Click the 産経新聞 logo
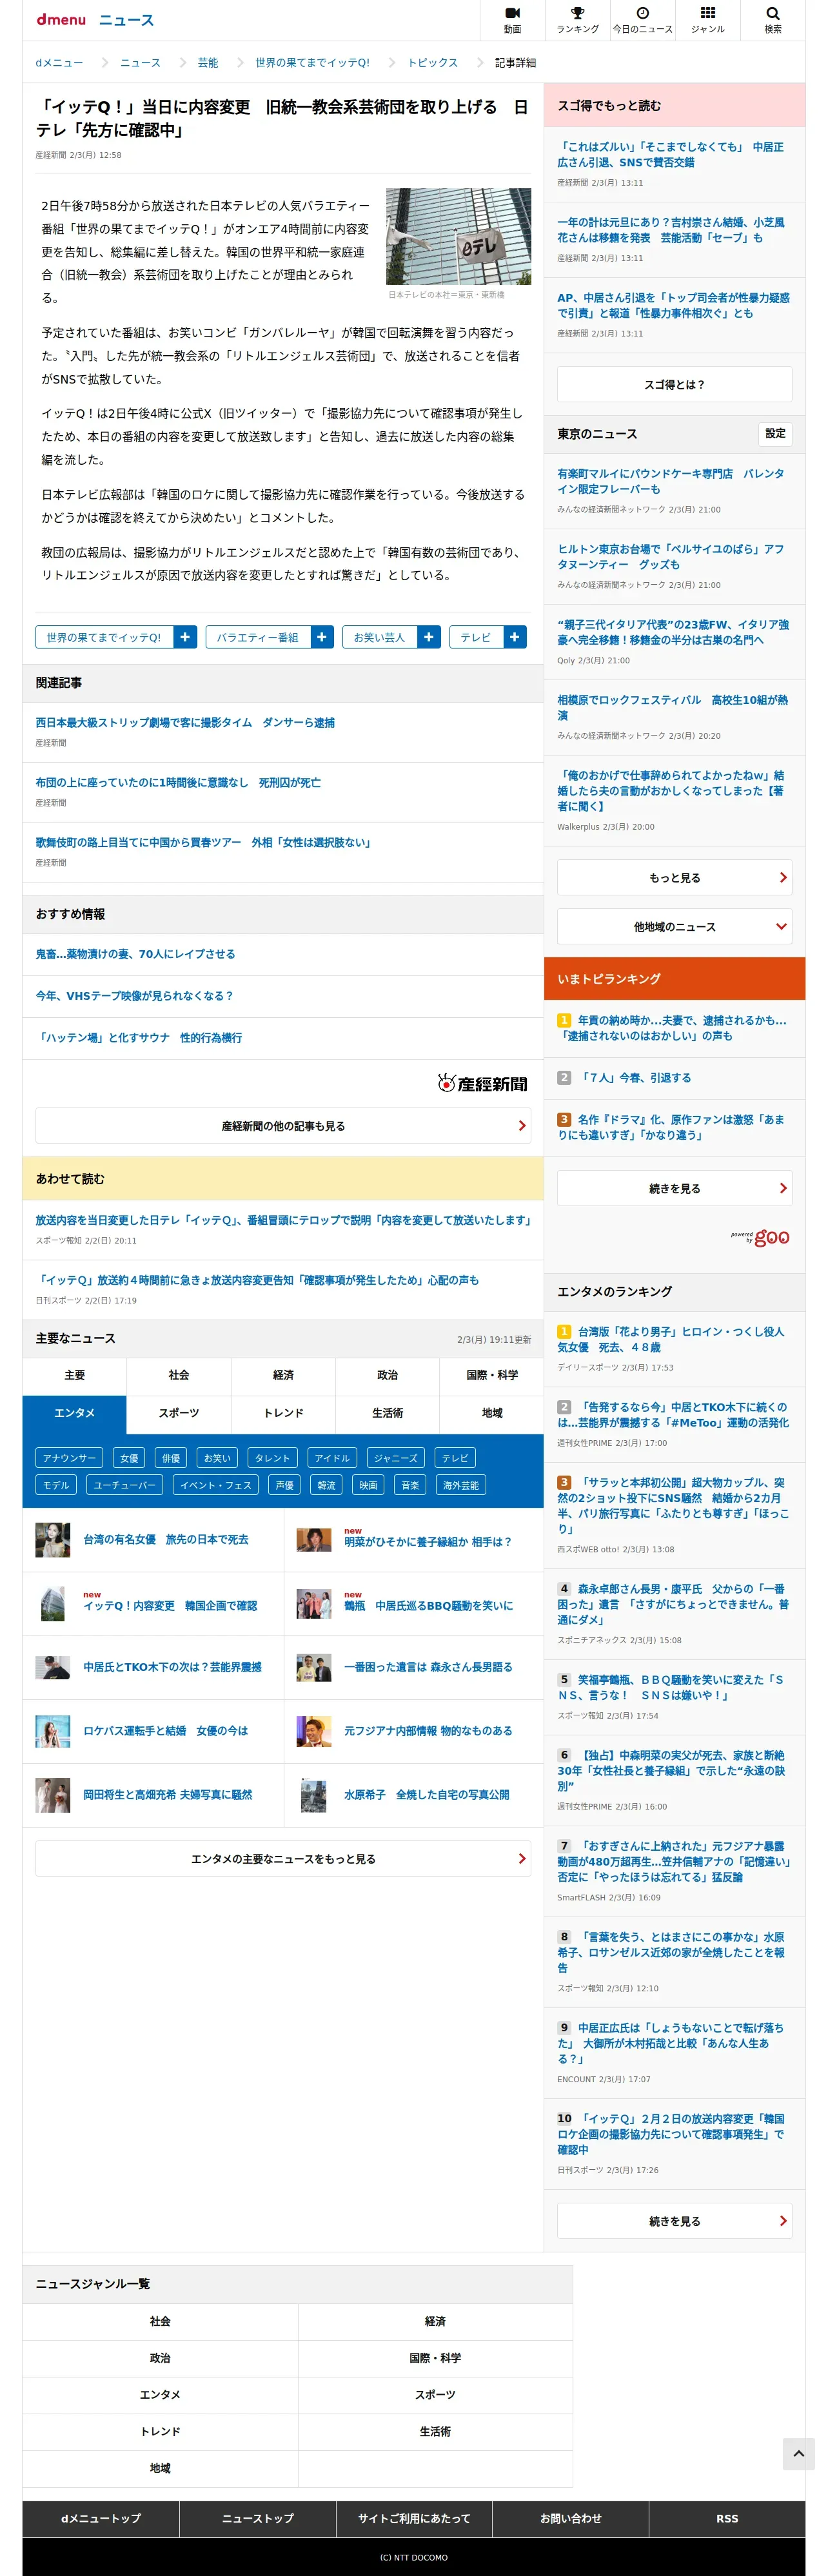Viewport: 828px width, 2576px height. pos(482,1083)
